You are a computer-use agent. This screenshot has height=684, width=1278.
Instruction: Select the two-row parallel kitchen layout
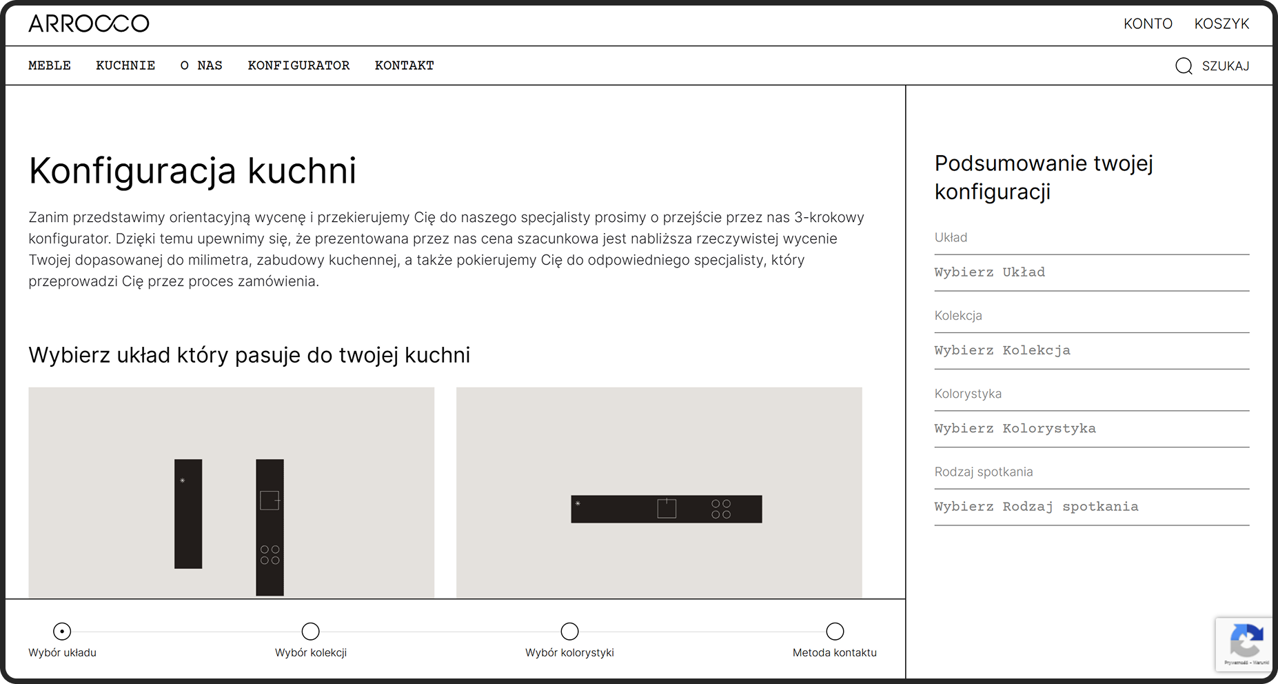(x=231, y=492)
